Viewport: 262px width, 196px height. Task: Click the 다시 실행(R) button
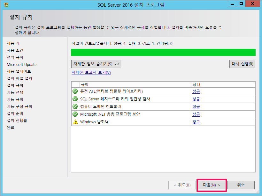pos(242,64)
